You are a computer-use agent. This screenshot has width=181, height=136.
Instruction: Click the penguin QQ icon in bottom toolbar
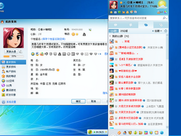[125, 133]
